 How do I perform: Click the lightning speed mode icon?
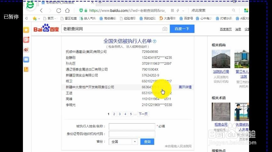pos(178,11)
